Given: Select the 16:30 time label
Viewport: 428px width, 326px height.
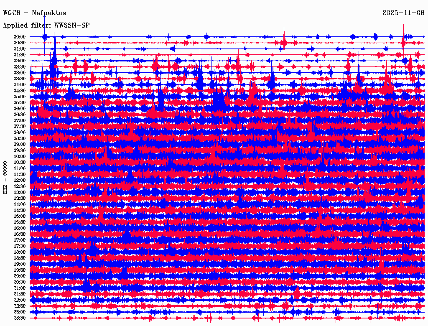Looking at the screenshot, I should [20, 234].
